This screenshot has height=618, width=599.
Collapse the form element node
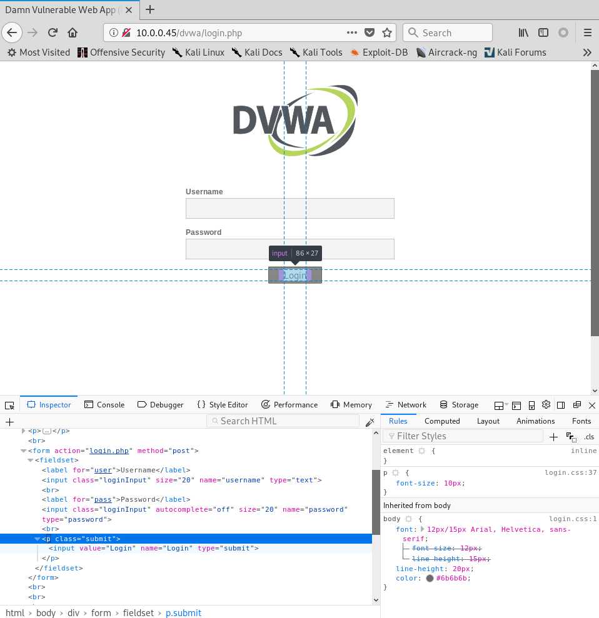tap(23, 451)
